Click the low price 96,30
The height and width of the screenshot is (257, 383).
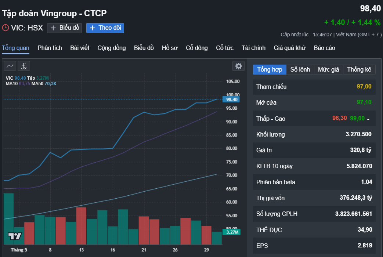(x=340, y=118)
